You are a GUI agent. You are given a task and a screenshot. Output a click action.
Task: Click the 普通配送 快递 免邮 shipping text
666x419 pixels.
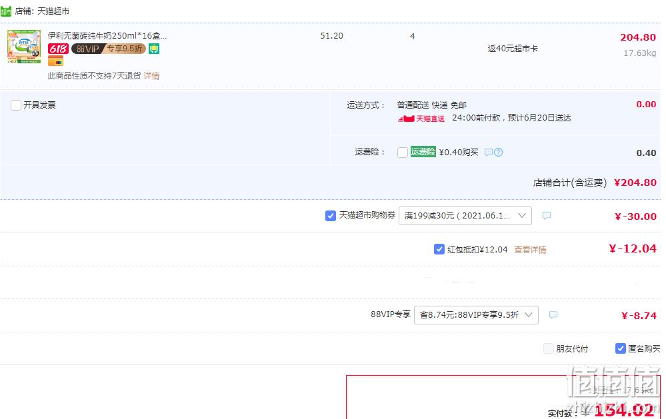click(x=431, y=105)
